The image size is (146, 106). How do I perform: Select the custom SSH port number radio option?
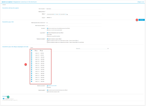pyautogui.click(x=47, y=30)
